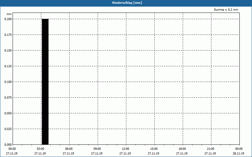
Task: Click the 00:00 label above 27.11.19
Action: [x=12, y=149]
